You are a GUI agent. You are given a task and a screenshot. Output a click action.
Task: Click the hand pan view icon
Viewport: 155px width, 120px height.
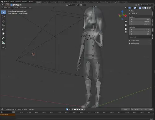[x=126, y=25]
